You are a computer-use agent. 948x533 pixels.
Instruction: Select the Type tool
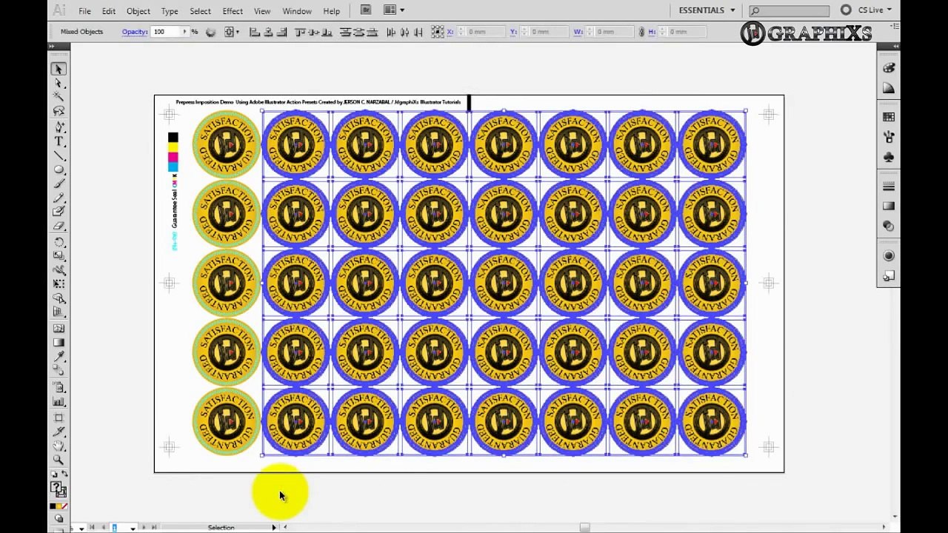pyautogui.click(x=59, y=141)
